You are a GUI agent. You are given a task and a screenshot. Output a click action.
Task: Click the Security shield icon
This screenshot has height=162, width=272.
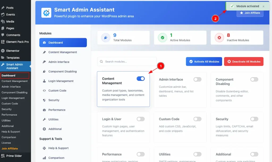click(44, 100)
